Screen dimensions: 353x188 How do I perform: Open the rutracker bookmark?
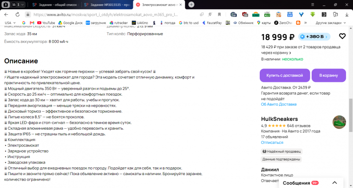(x=119, y=23)
